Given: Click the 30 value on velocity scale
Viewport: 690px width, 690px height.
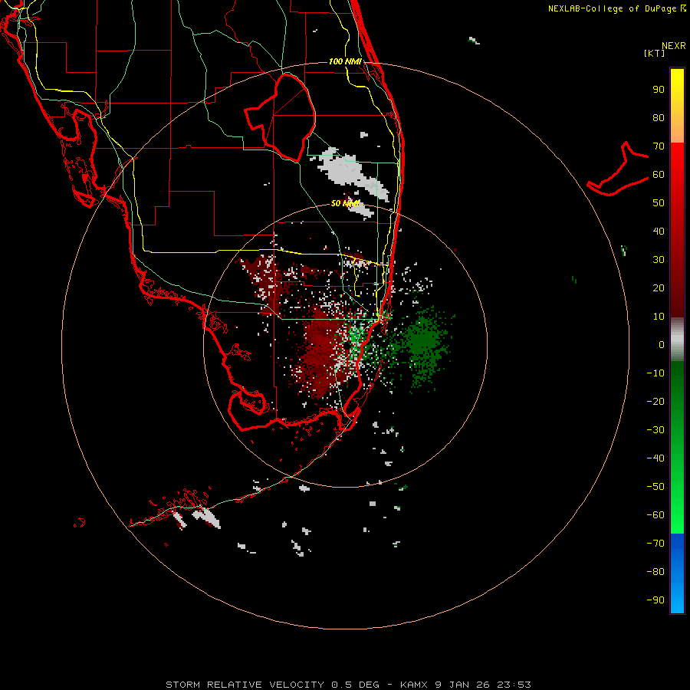Looking at the screenshot, I should tap(659, 260).
